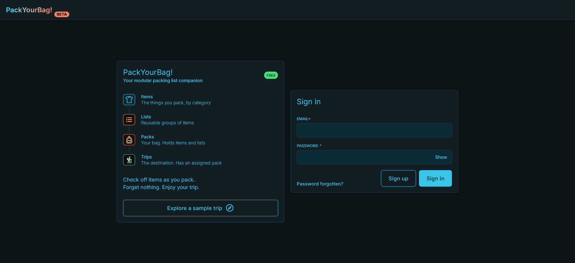Viewport: 575px width, 263px height.
Task: Click the "Packs" heading text
Action: pyautogui.click(x=147, y=137)
